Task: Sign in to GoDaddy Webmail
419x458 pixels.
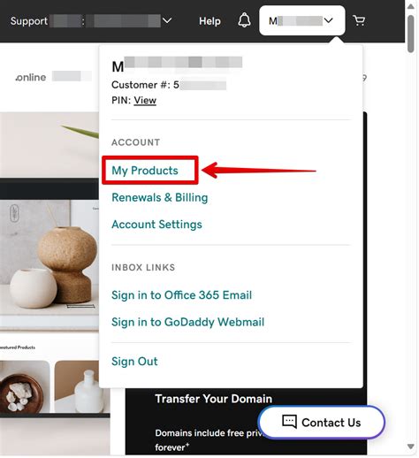Action: [x=188, y=322]
